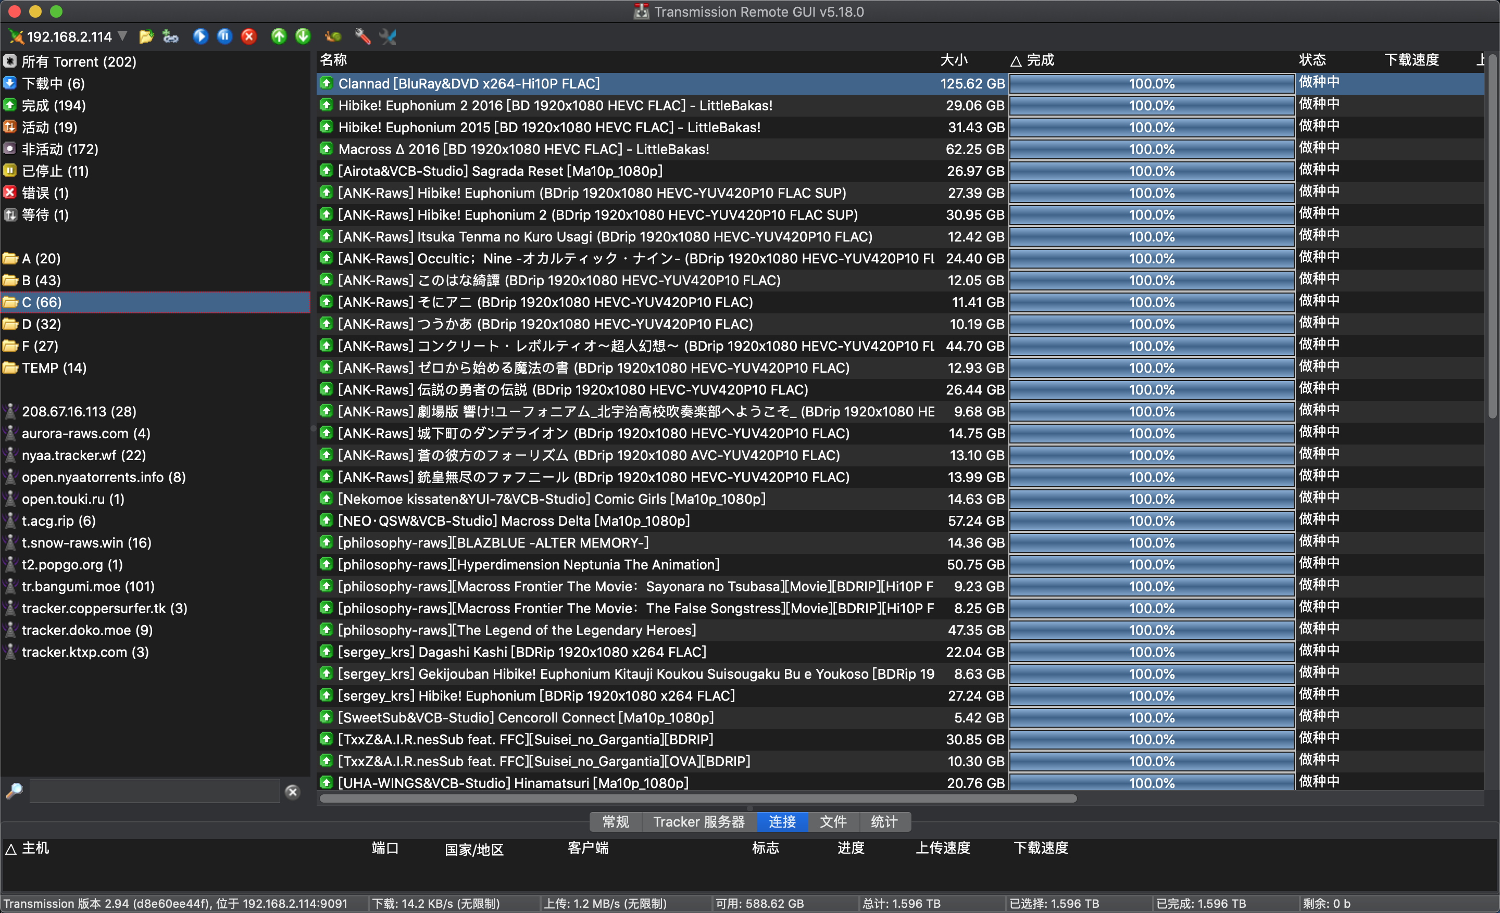
Task: Click the connection plug icon for 192.168.2.114
Action: (16, 36)
